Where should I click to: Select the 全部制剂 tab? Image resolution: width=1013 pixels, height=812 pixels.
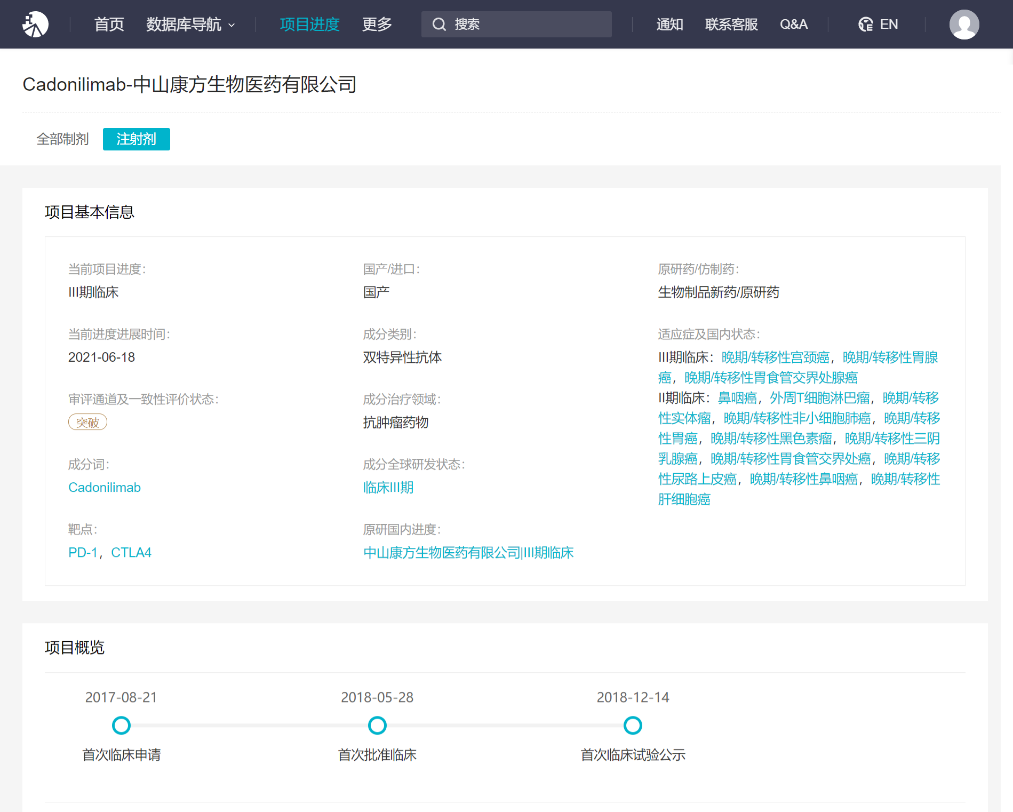click(x=62, y=139)
